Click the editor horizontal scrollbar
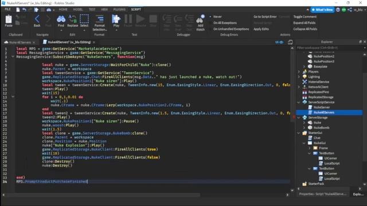 tap(103, 195)
